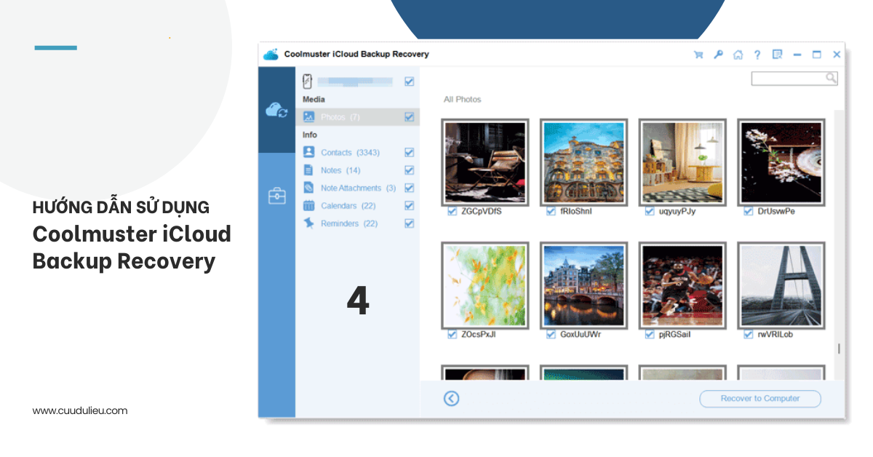
Task: Click inside the search box
Action: click(789, 78)
